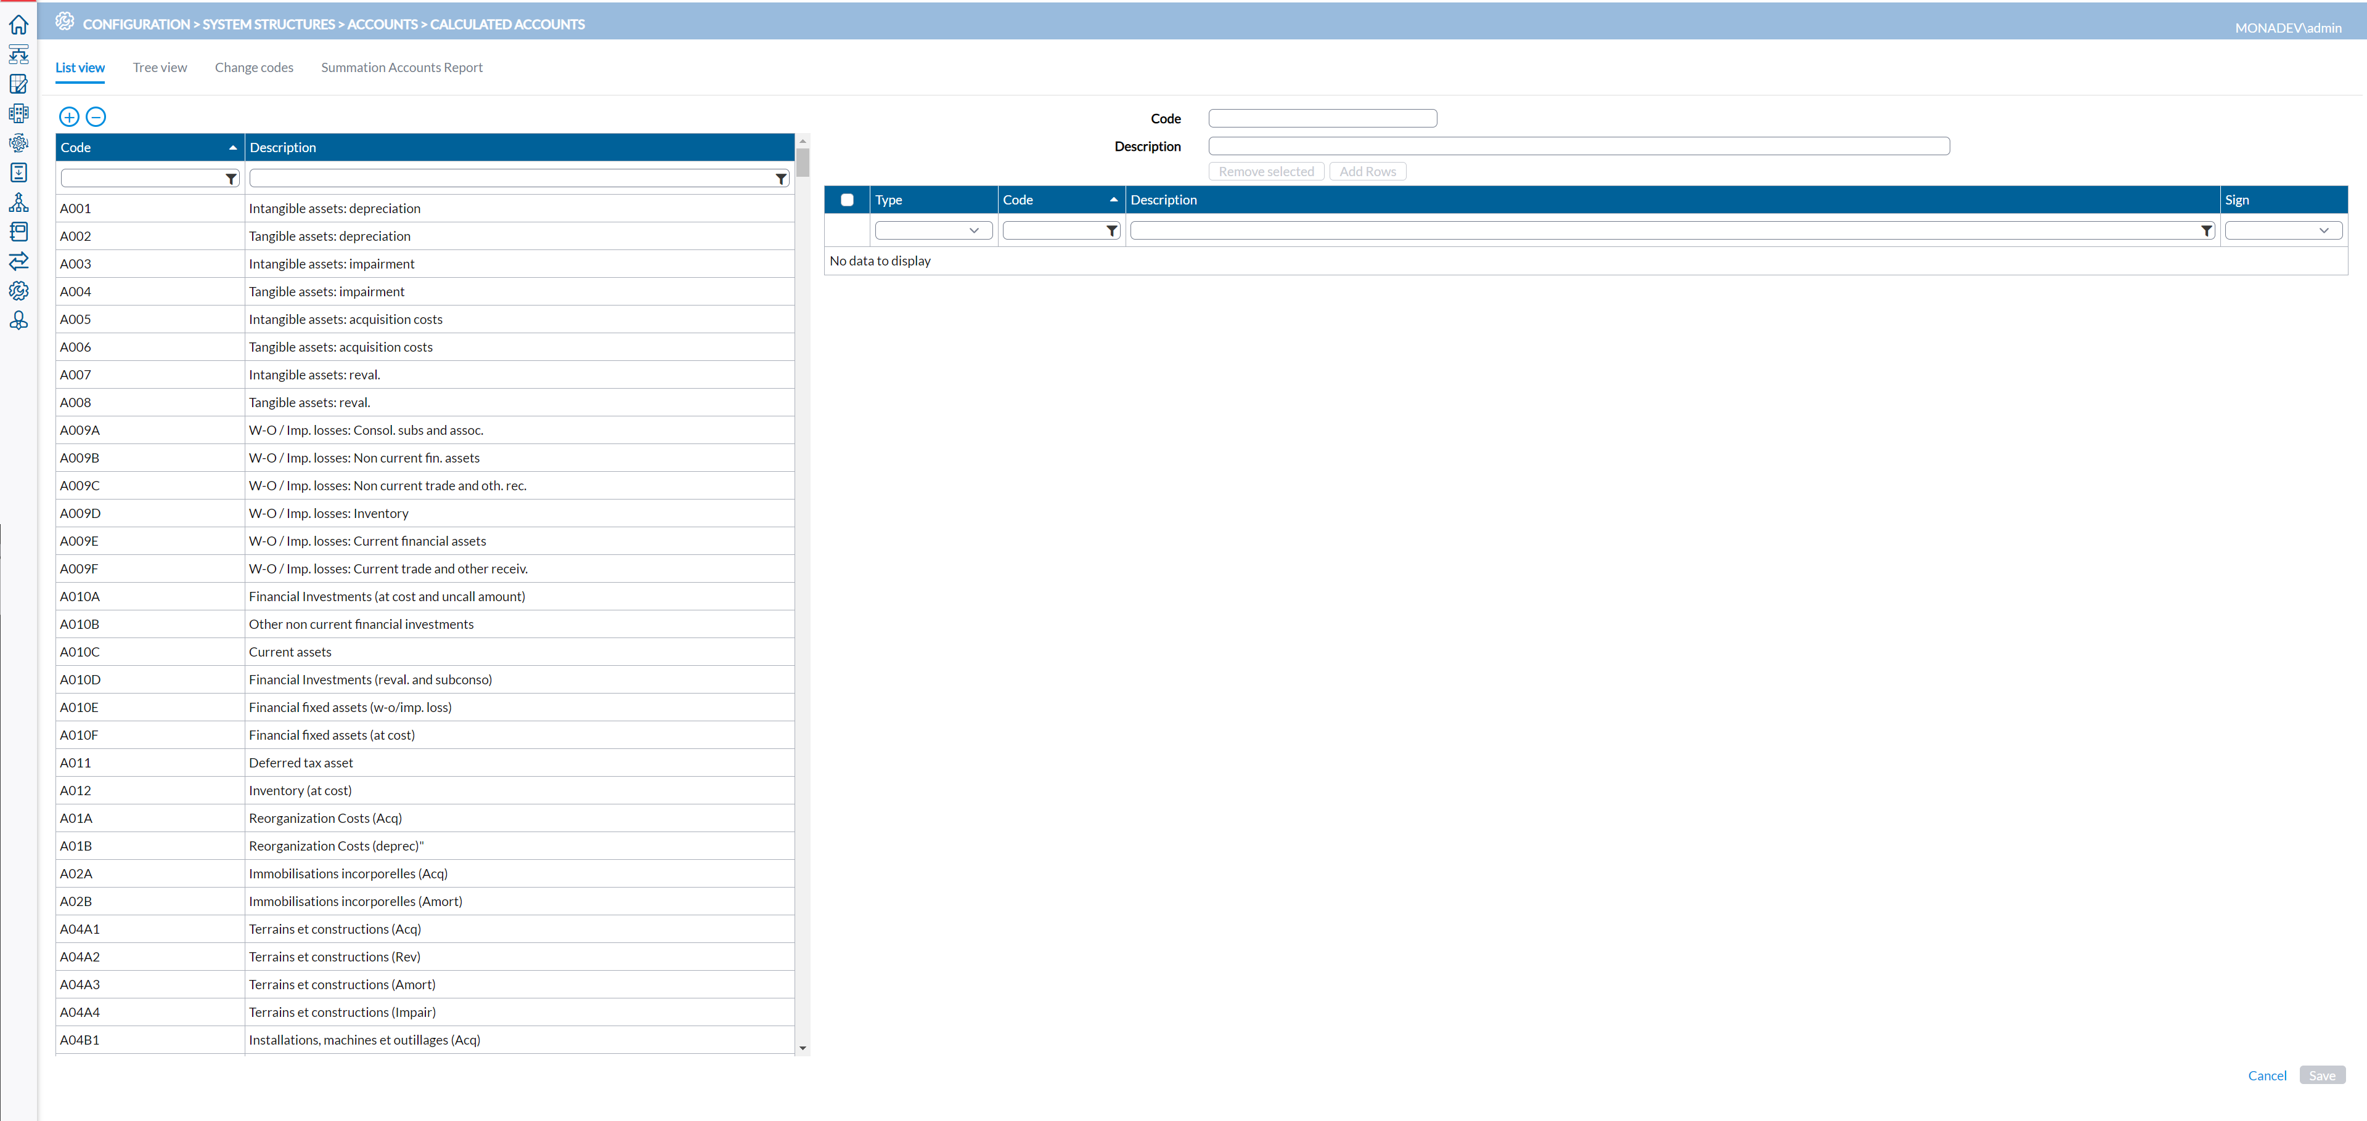Switch to List view tab
This screenshot has width=2367, height=1121.
tap(80, 67)
